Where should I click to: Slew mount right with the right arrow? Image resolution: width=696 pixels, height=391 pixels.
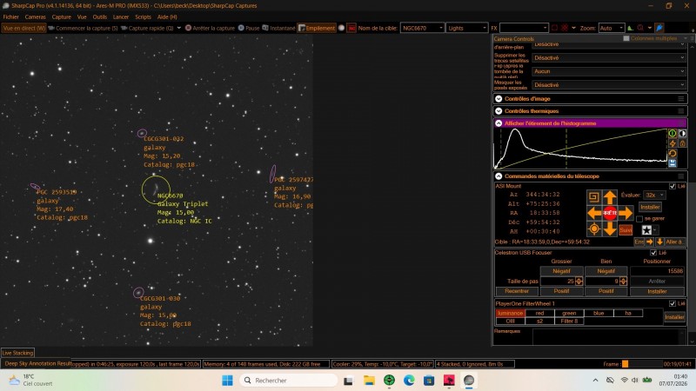[626, 213]
